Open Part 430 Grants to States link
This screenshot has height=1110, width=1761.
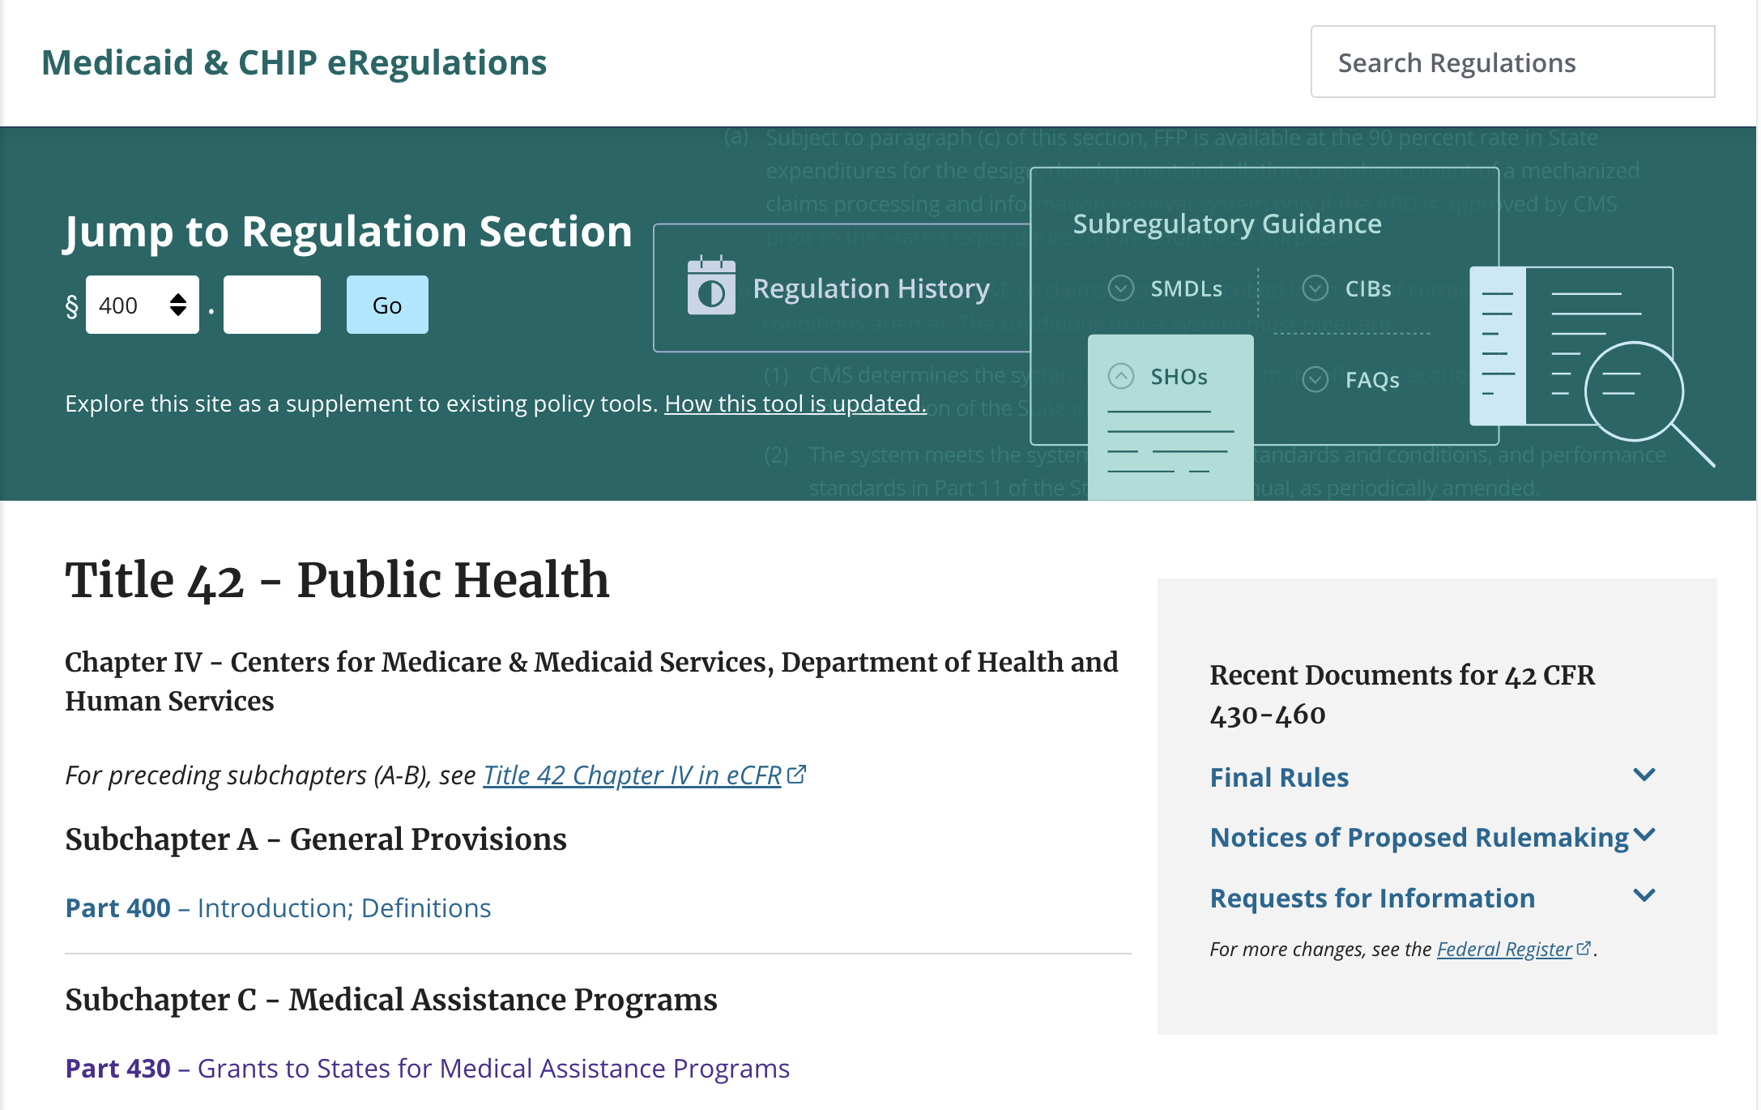tap(428, 1069)
